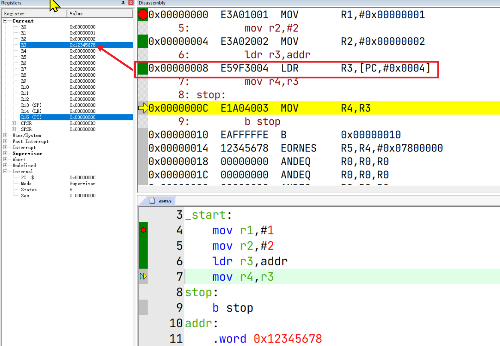Viewport: 500px width, 346px height.
Task: Select the PC $ row under Internal
Action: [77, 178]
